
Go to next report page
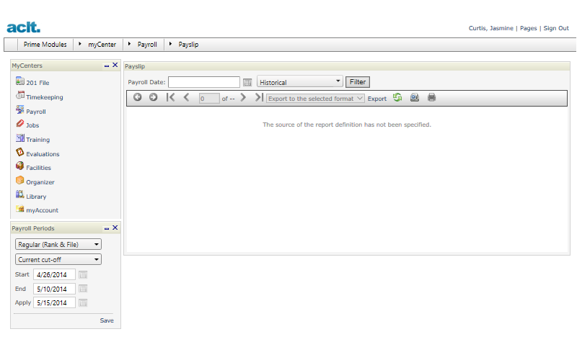pos(243,97)
